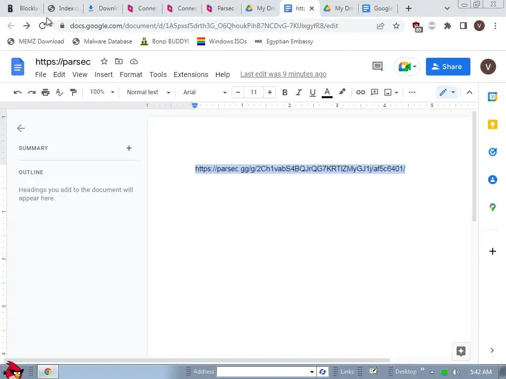This screenshot has width=506, height=379.
Task: Open the Contacts side panel icon
Action: (492, 180)
